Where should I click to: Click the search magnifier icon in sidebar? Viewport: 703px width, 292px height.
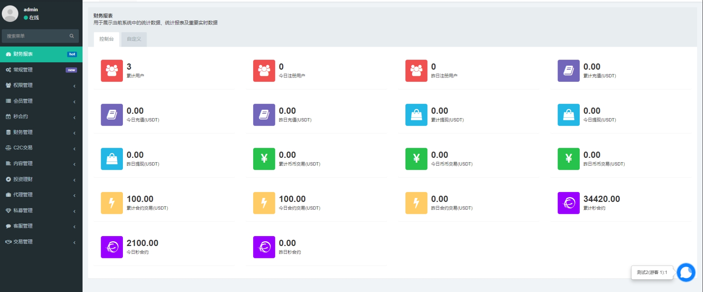pos(71,36)
